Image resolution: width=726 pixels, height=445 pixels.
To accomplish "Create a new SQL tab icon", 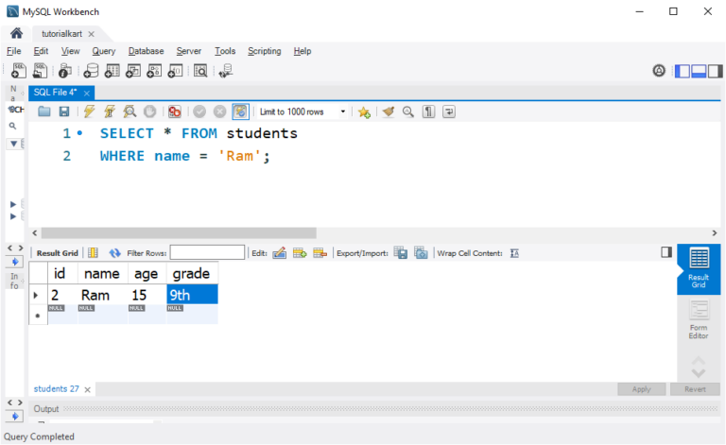I will point(19,71).
